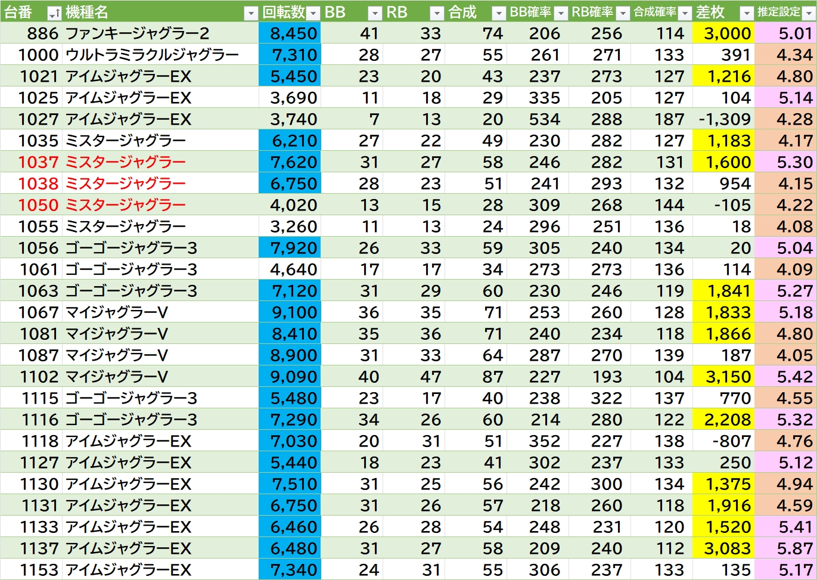Image resolution: width=817 pixels, height=580 pixels.
Task: Select the 4.34 estimated setting cell
Action: point(785,55)
